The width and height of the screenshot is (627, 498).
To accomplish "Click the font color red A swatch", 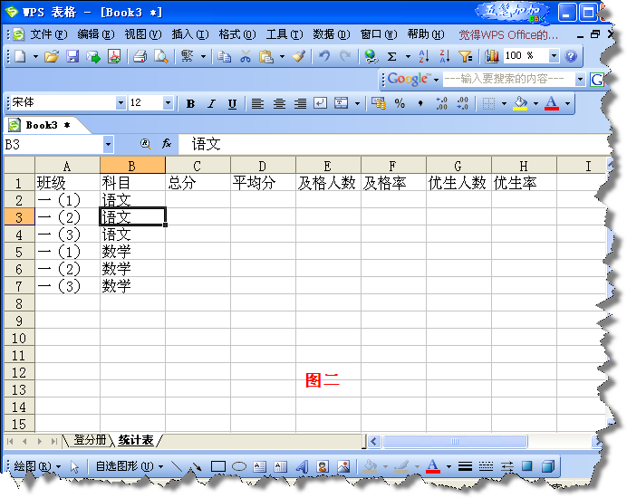I will [552, 103].
